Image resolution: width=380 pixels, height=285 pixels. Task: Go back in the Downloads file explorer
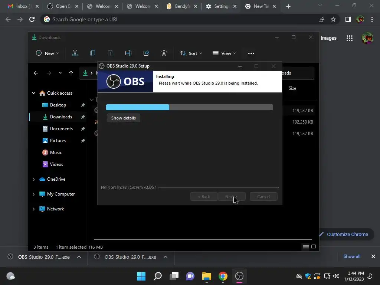pos(36,73)
